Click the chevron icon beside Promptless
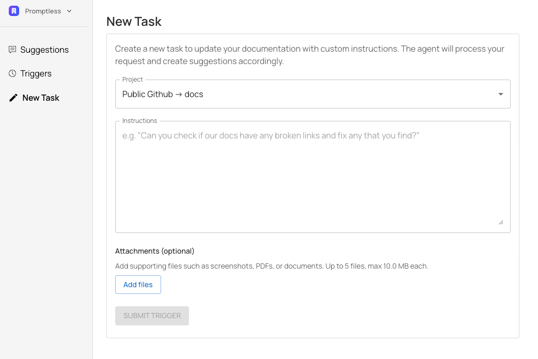Image resolution: width=538 pixels, height=359 pixels. (x=69, y=11)
